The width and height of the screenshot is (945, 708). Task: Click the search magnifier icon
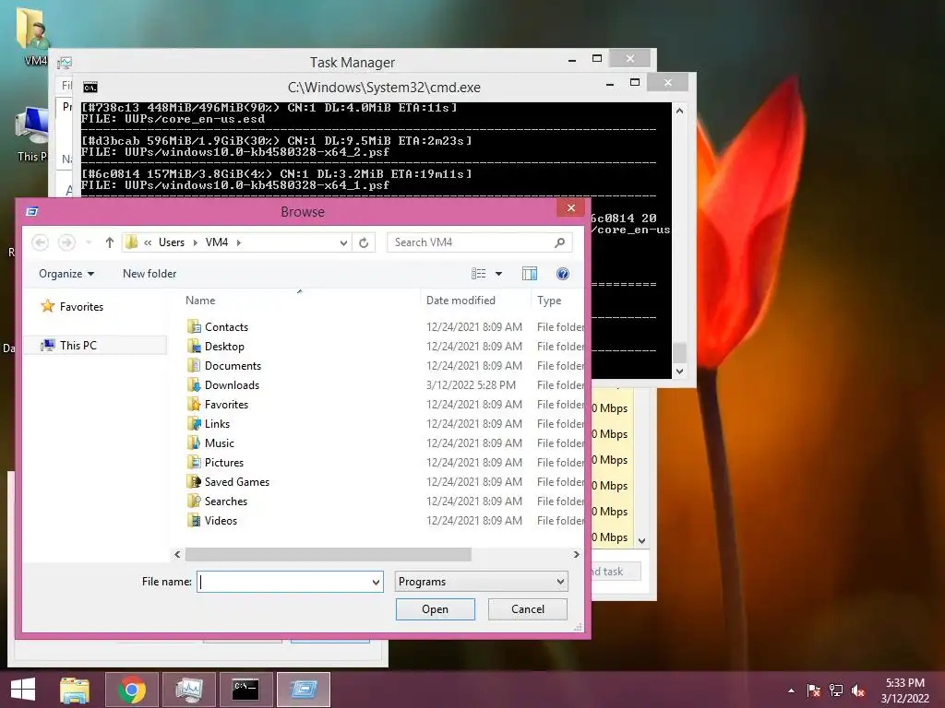coord(559,242)
